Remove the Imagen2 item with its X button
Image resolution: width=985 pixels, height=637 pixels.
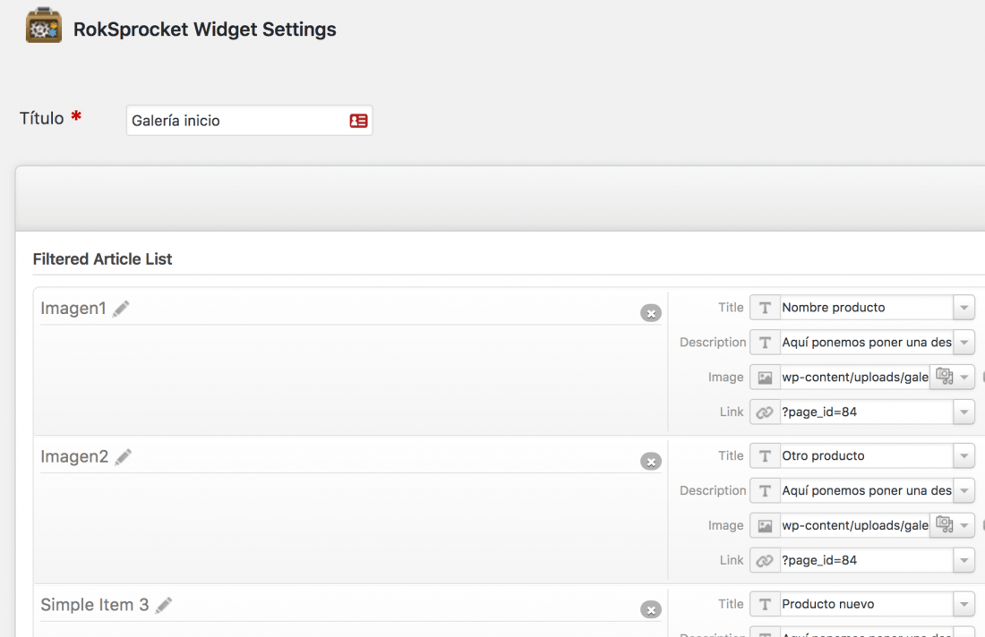tap(651, 462)
